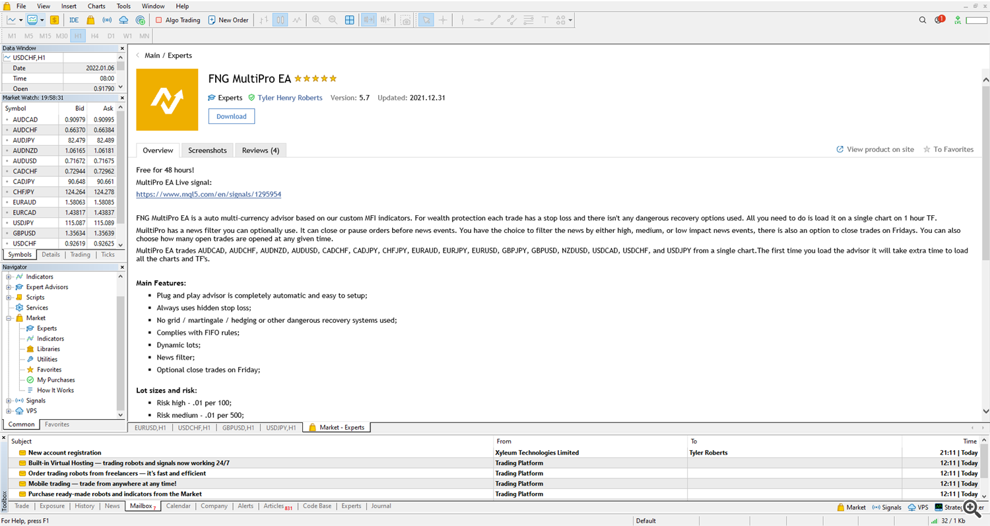
Task: Select the M15 timeframe button
Action: [x=45, y=36]
